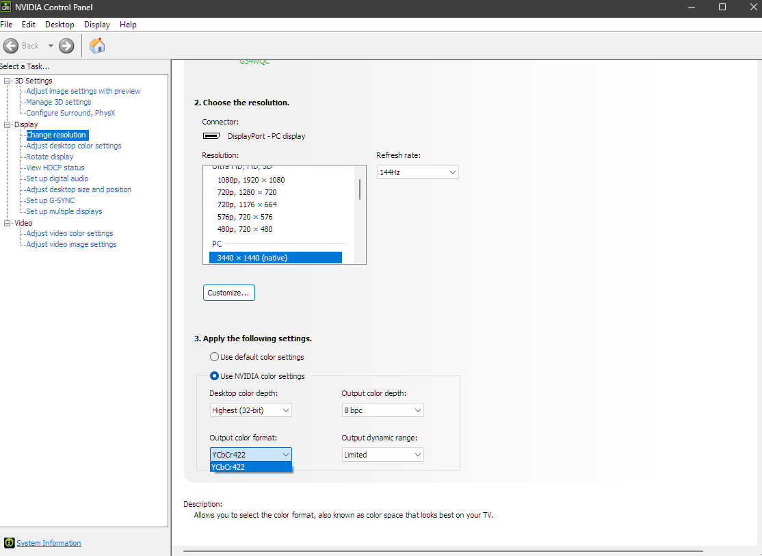This screenshot has height=556, width=762.
Task: Open the Desktop menu
Action: point(59,24)
